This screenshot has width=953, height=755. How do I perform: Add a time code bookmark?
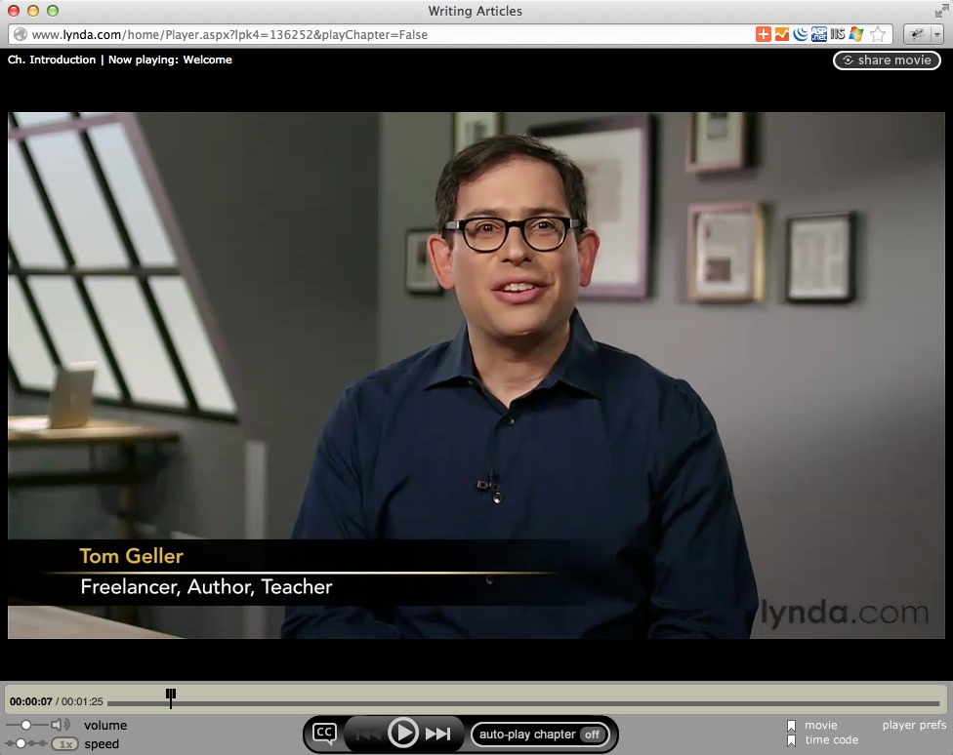point(792,740)
